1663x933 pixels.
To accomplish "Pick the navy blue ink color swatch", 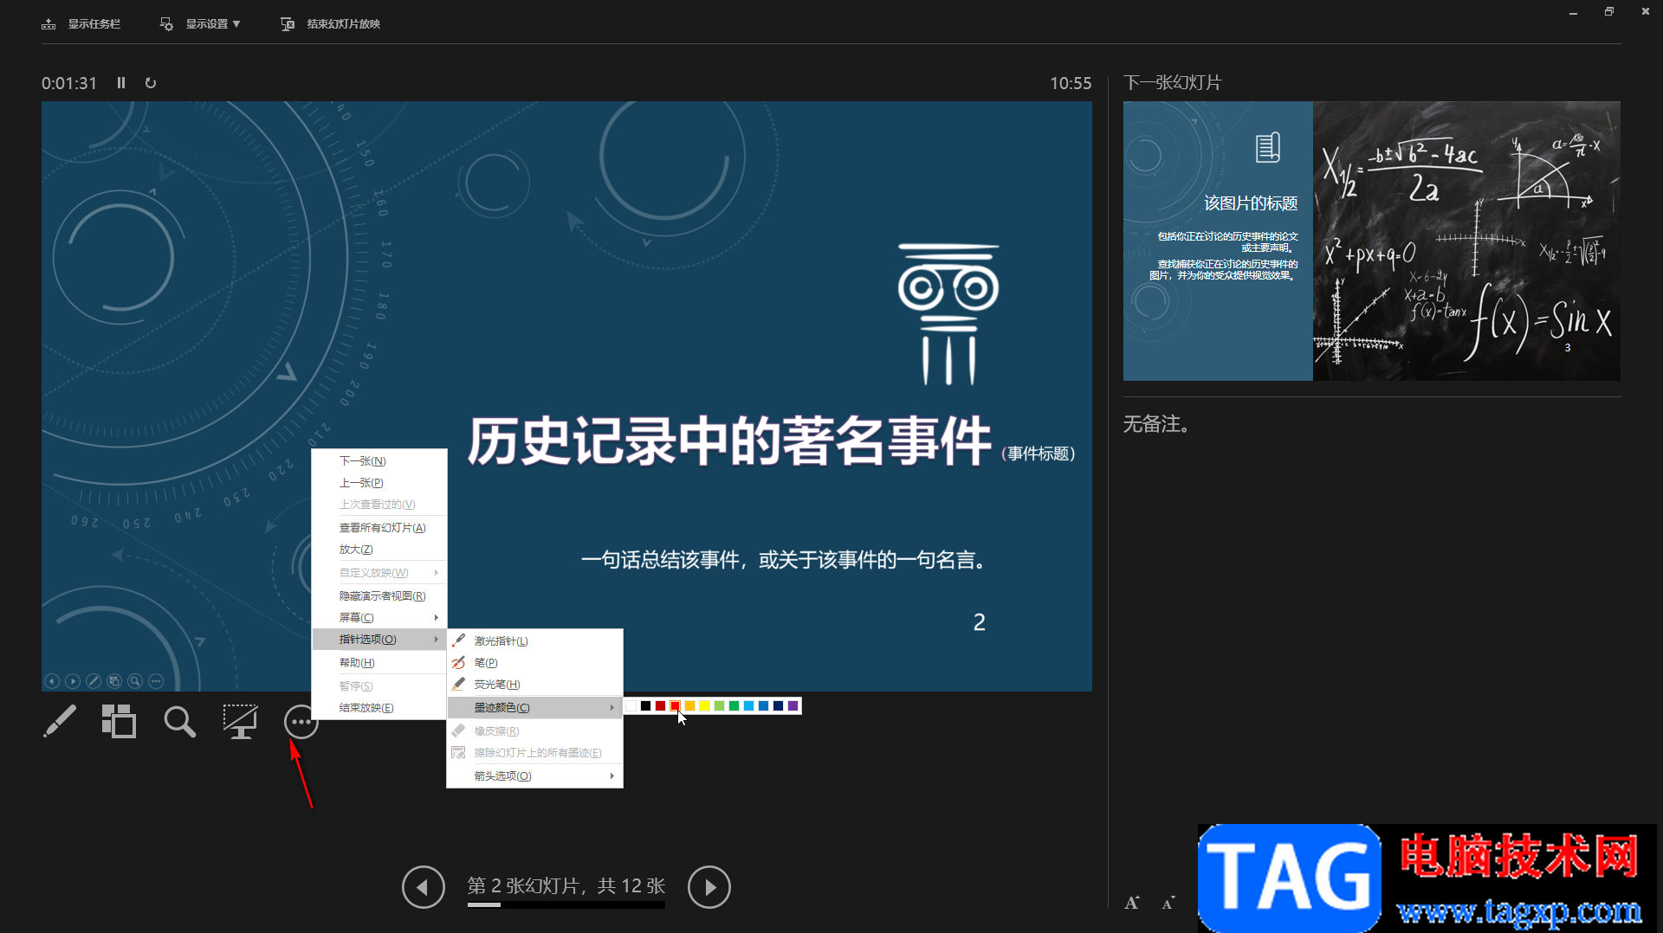I will tap(779, 706).
